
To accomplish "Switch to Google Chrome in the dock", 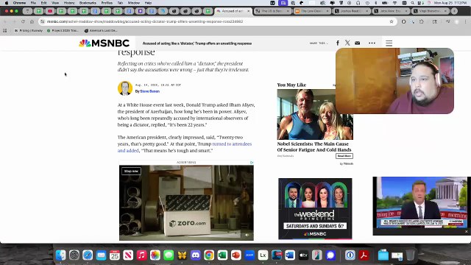I will [x=209, y=255].
